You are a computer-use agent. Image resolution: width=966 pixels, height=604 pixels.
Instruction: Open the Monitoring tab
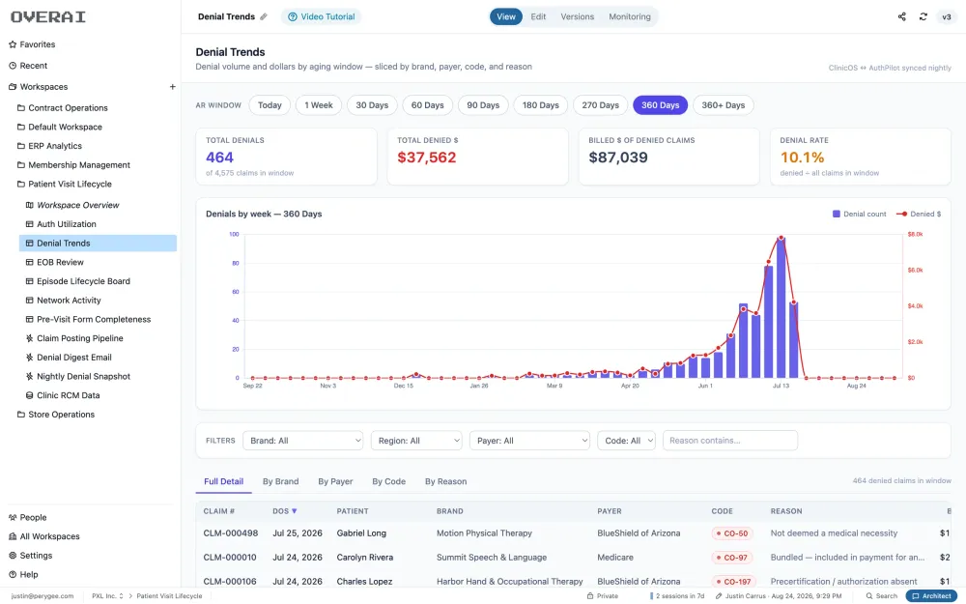pyautogui.click(x=630, y=16)
